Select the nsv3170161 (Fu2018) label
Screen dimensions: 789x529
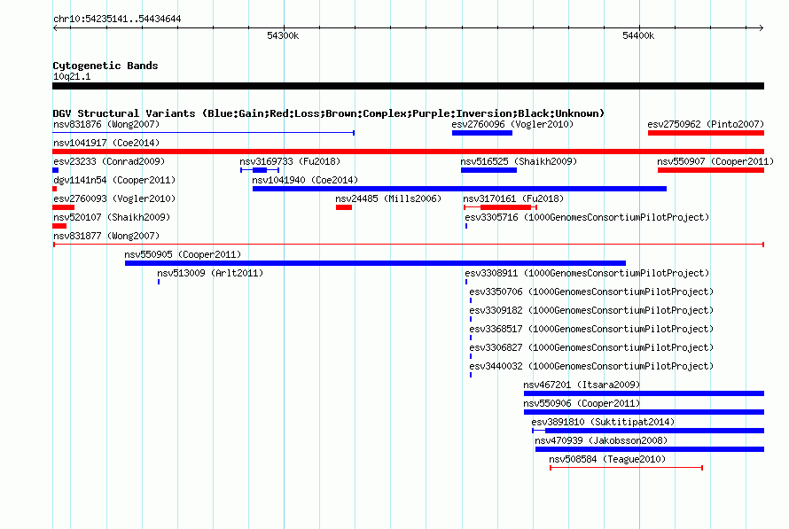[x=513, y=198]
